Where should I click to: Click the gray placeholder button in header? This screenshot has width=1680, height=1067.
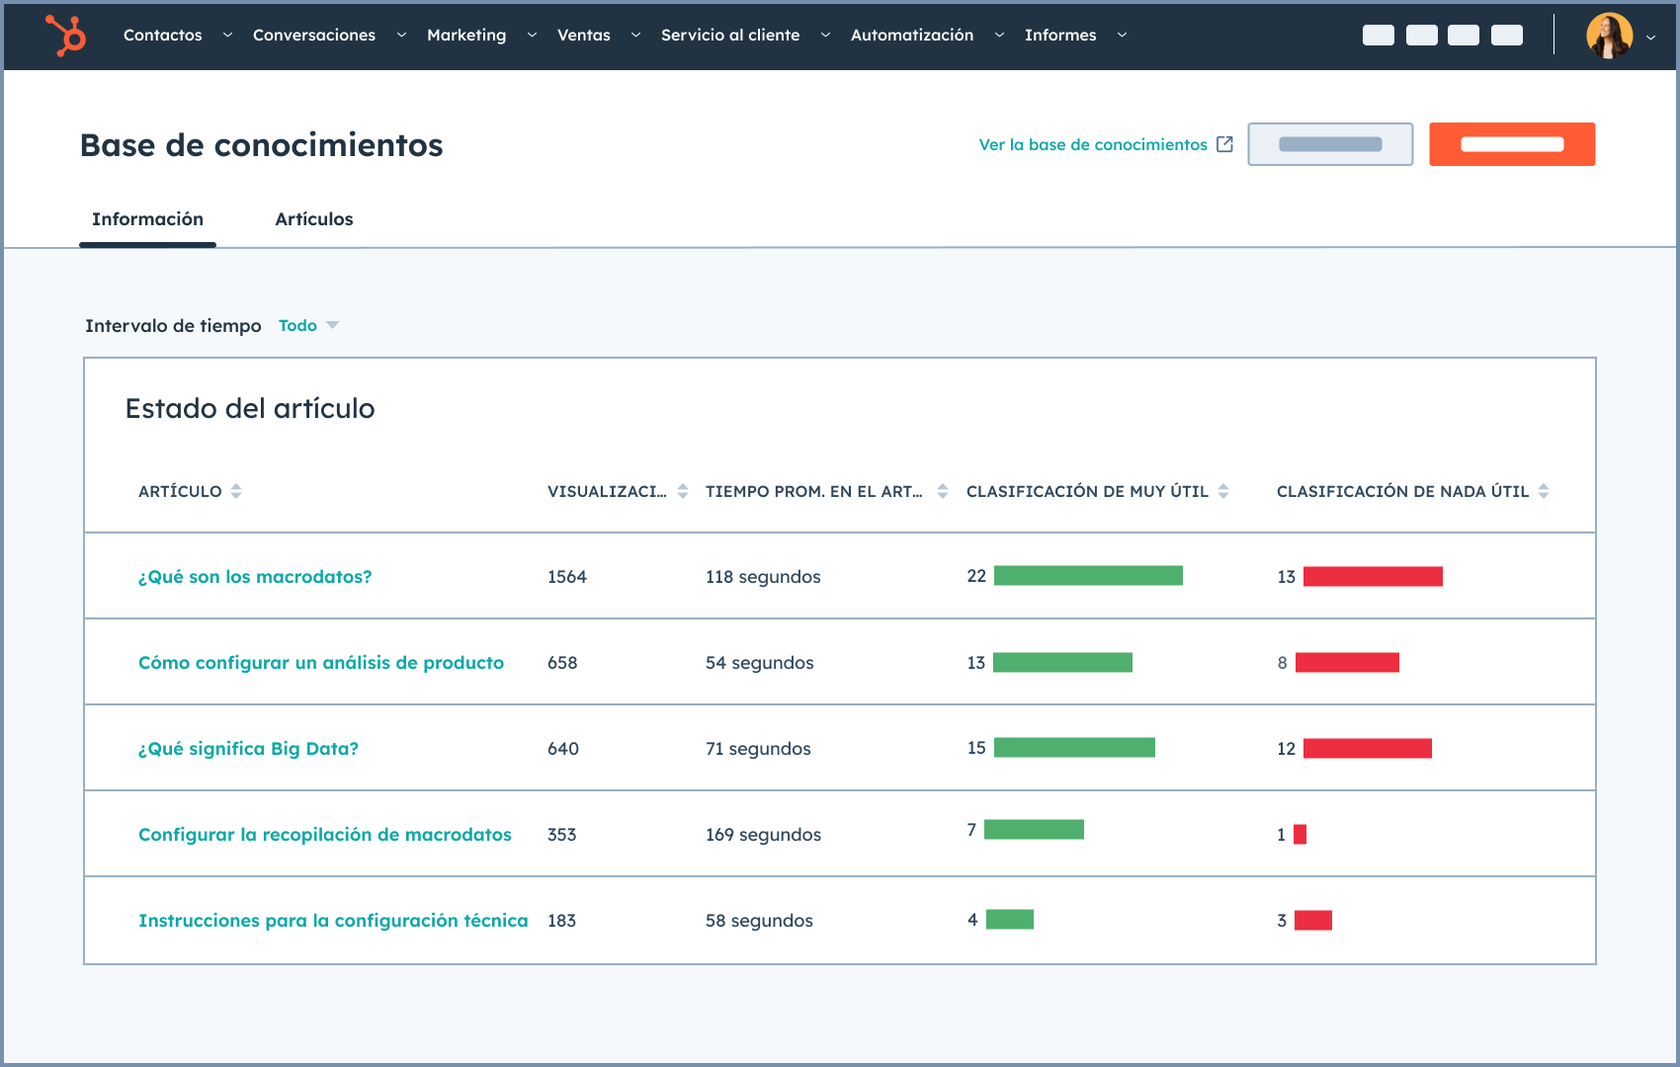[1330, 144]
